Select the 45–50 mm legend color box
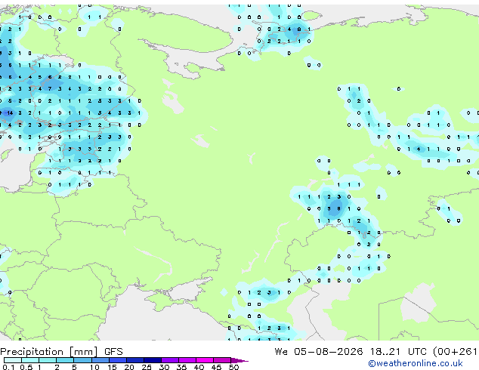Image resolution: width=479 pixels, height=370 pixels. tap(222, 360)
